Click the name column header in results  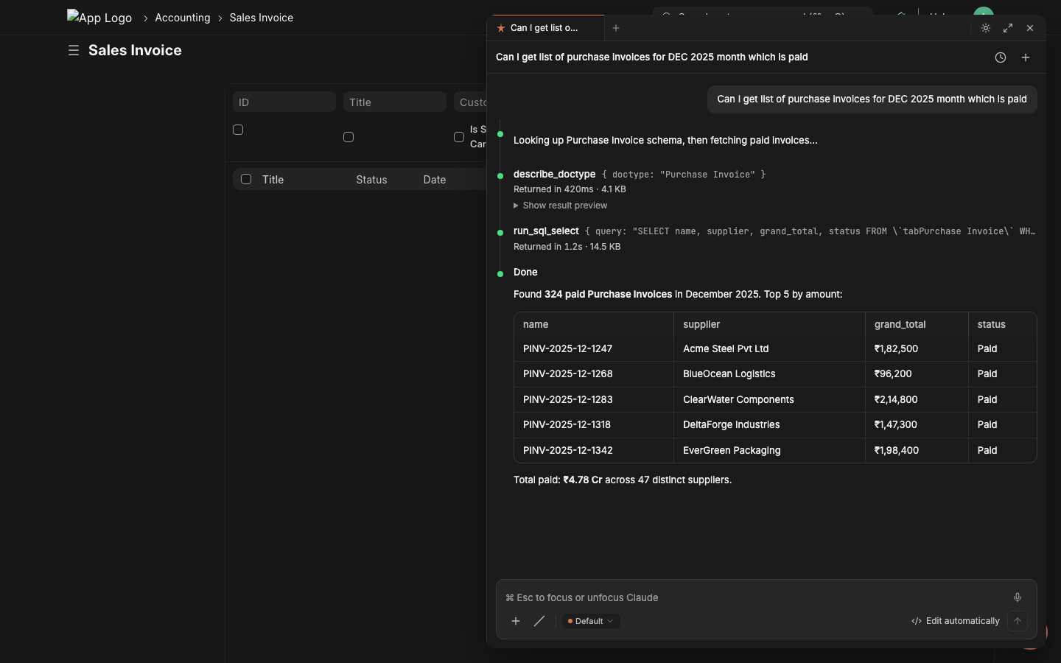[x=594, y=324]
